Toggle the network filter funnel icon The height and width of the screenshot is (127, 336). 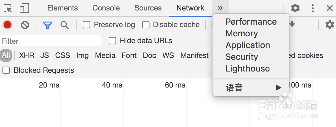[47, 25]
